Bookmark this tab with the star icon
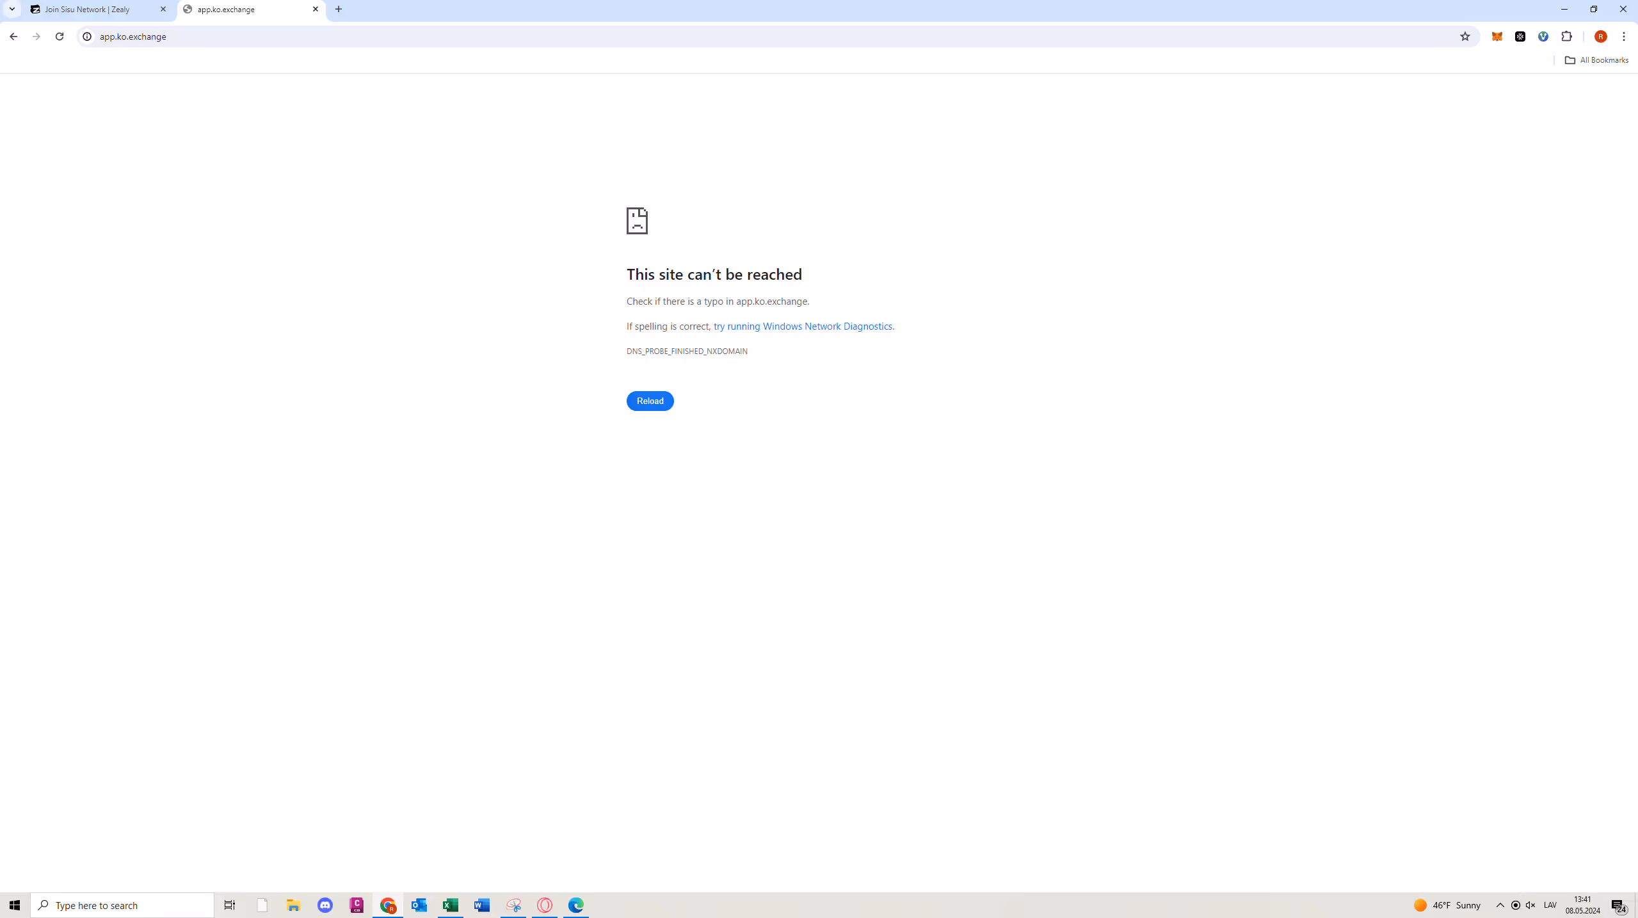This screenshot has height=918, width=1638. coord(1465,36)
